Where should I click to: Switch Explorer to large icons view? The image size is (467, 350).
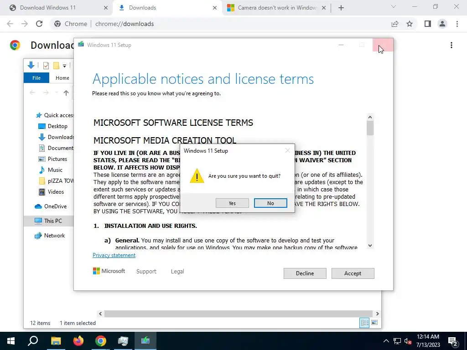click(x=374, y=323)
